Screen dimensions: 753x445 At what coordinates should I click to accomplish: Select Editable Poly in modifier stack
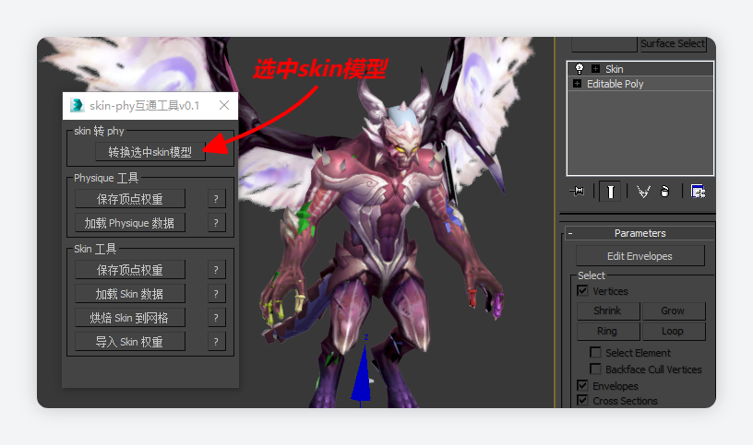pos(615,84)
